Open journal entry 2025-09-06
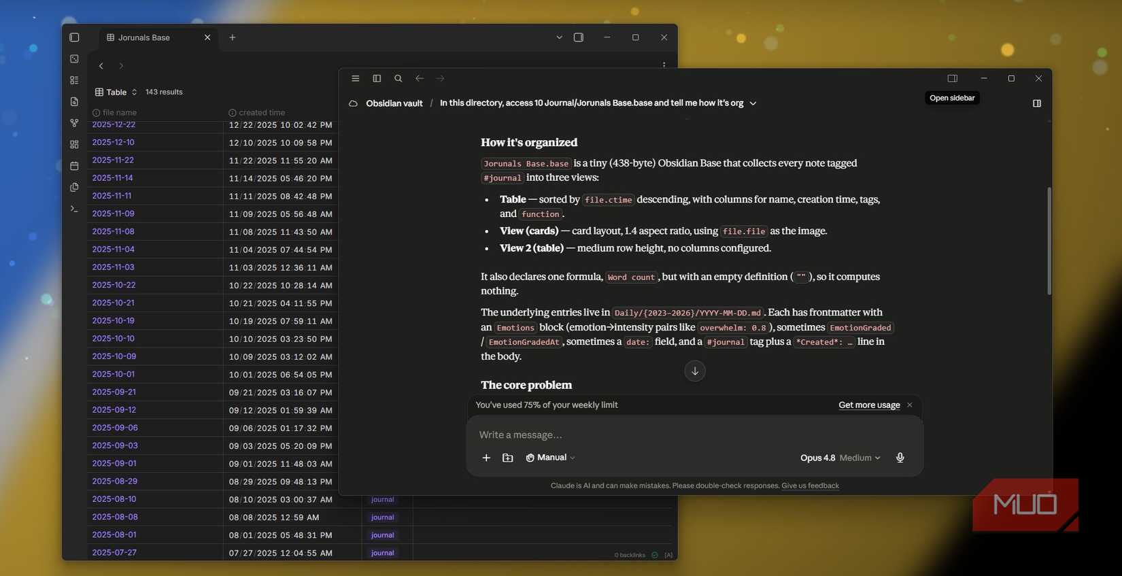The height and width of the screenshot is (576, 1122). [x=115, y=428]
